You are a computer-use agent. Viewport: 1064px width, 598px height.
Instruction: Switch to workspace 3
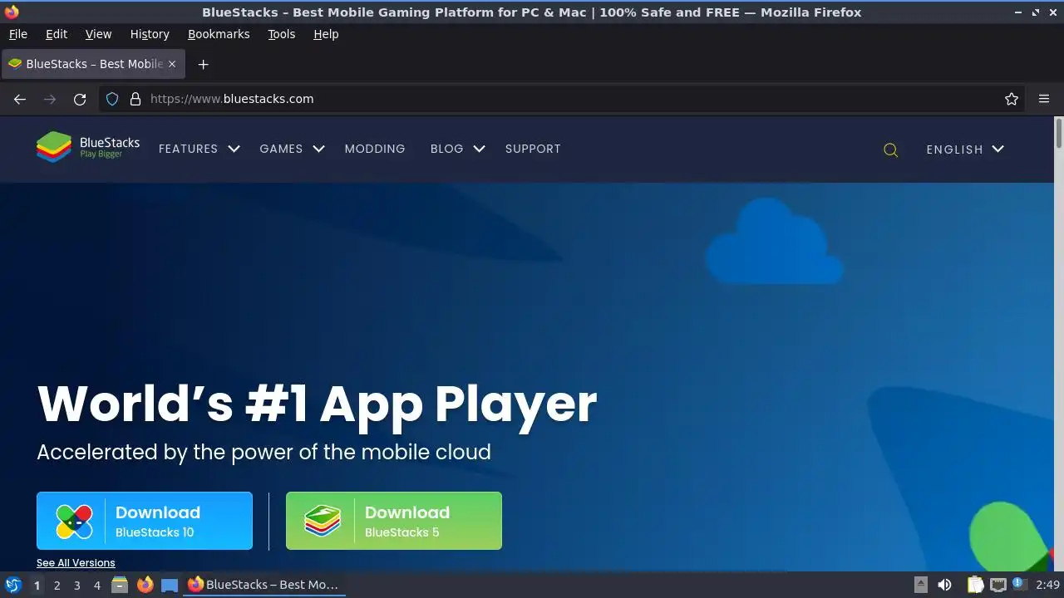point(76,585)
